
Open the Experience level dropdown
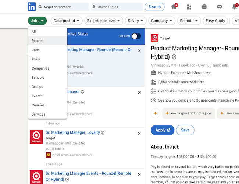(x=104, y=21)
